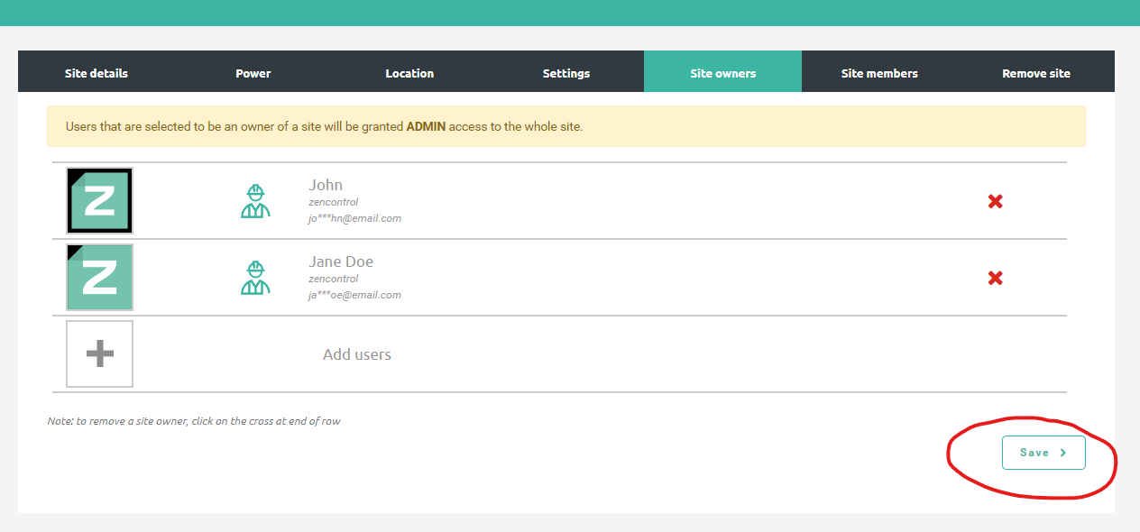Click John's zencontrol logo thumbnail
Screen dimensions: 1140x532
click(x=99, y=200)
